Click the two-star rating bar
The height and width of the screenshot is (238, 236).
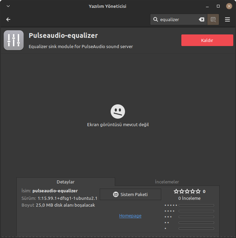(196, 223)
